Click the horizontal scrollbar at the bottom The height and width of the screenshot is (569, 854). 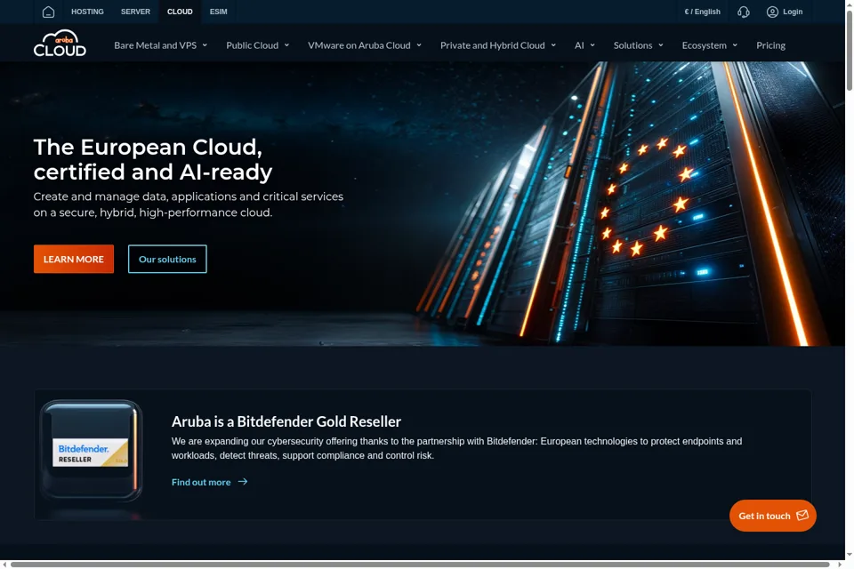coord(419,564)
